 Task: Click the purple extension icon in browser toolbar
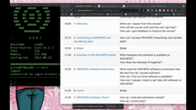click(164, 11)
